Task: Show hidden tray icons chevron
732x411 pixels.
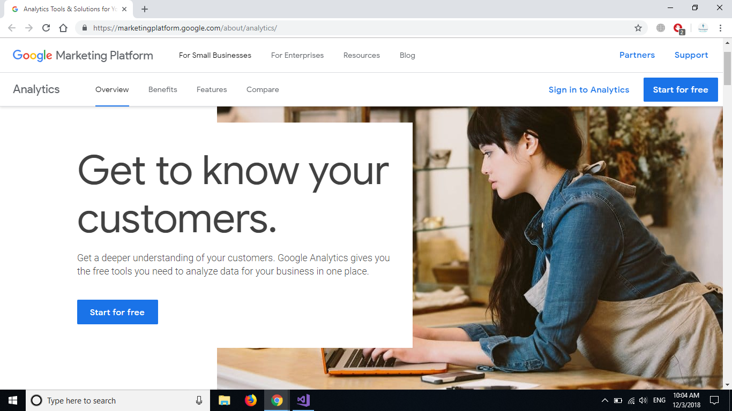Action: [x=605, y=400]
